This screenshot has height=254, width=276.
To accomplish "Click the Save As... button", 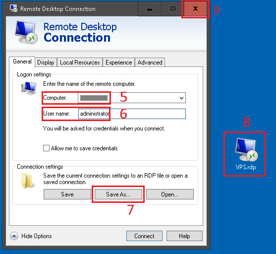I will pos(118,194).
